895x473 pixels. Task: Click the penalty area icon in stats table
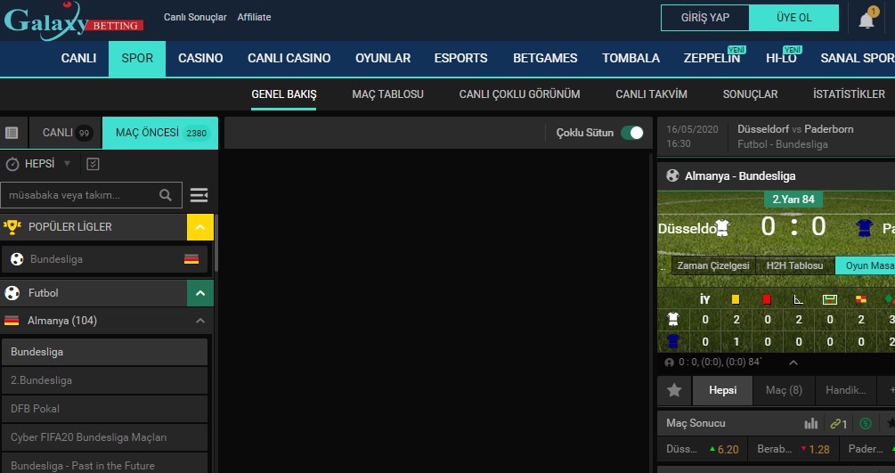829,299
